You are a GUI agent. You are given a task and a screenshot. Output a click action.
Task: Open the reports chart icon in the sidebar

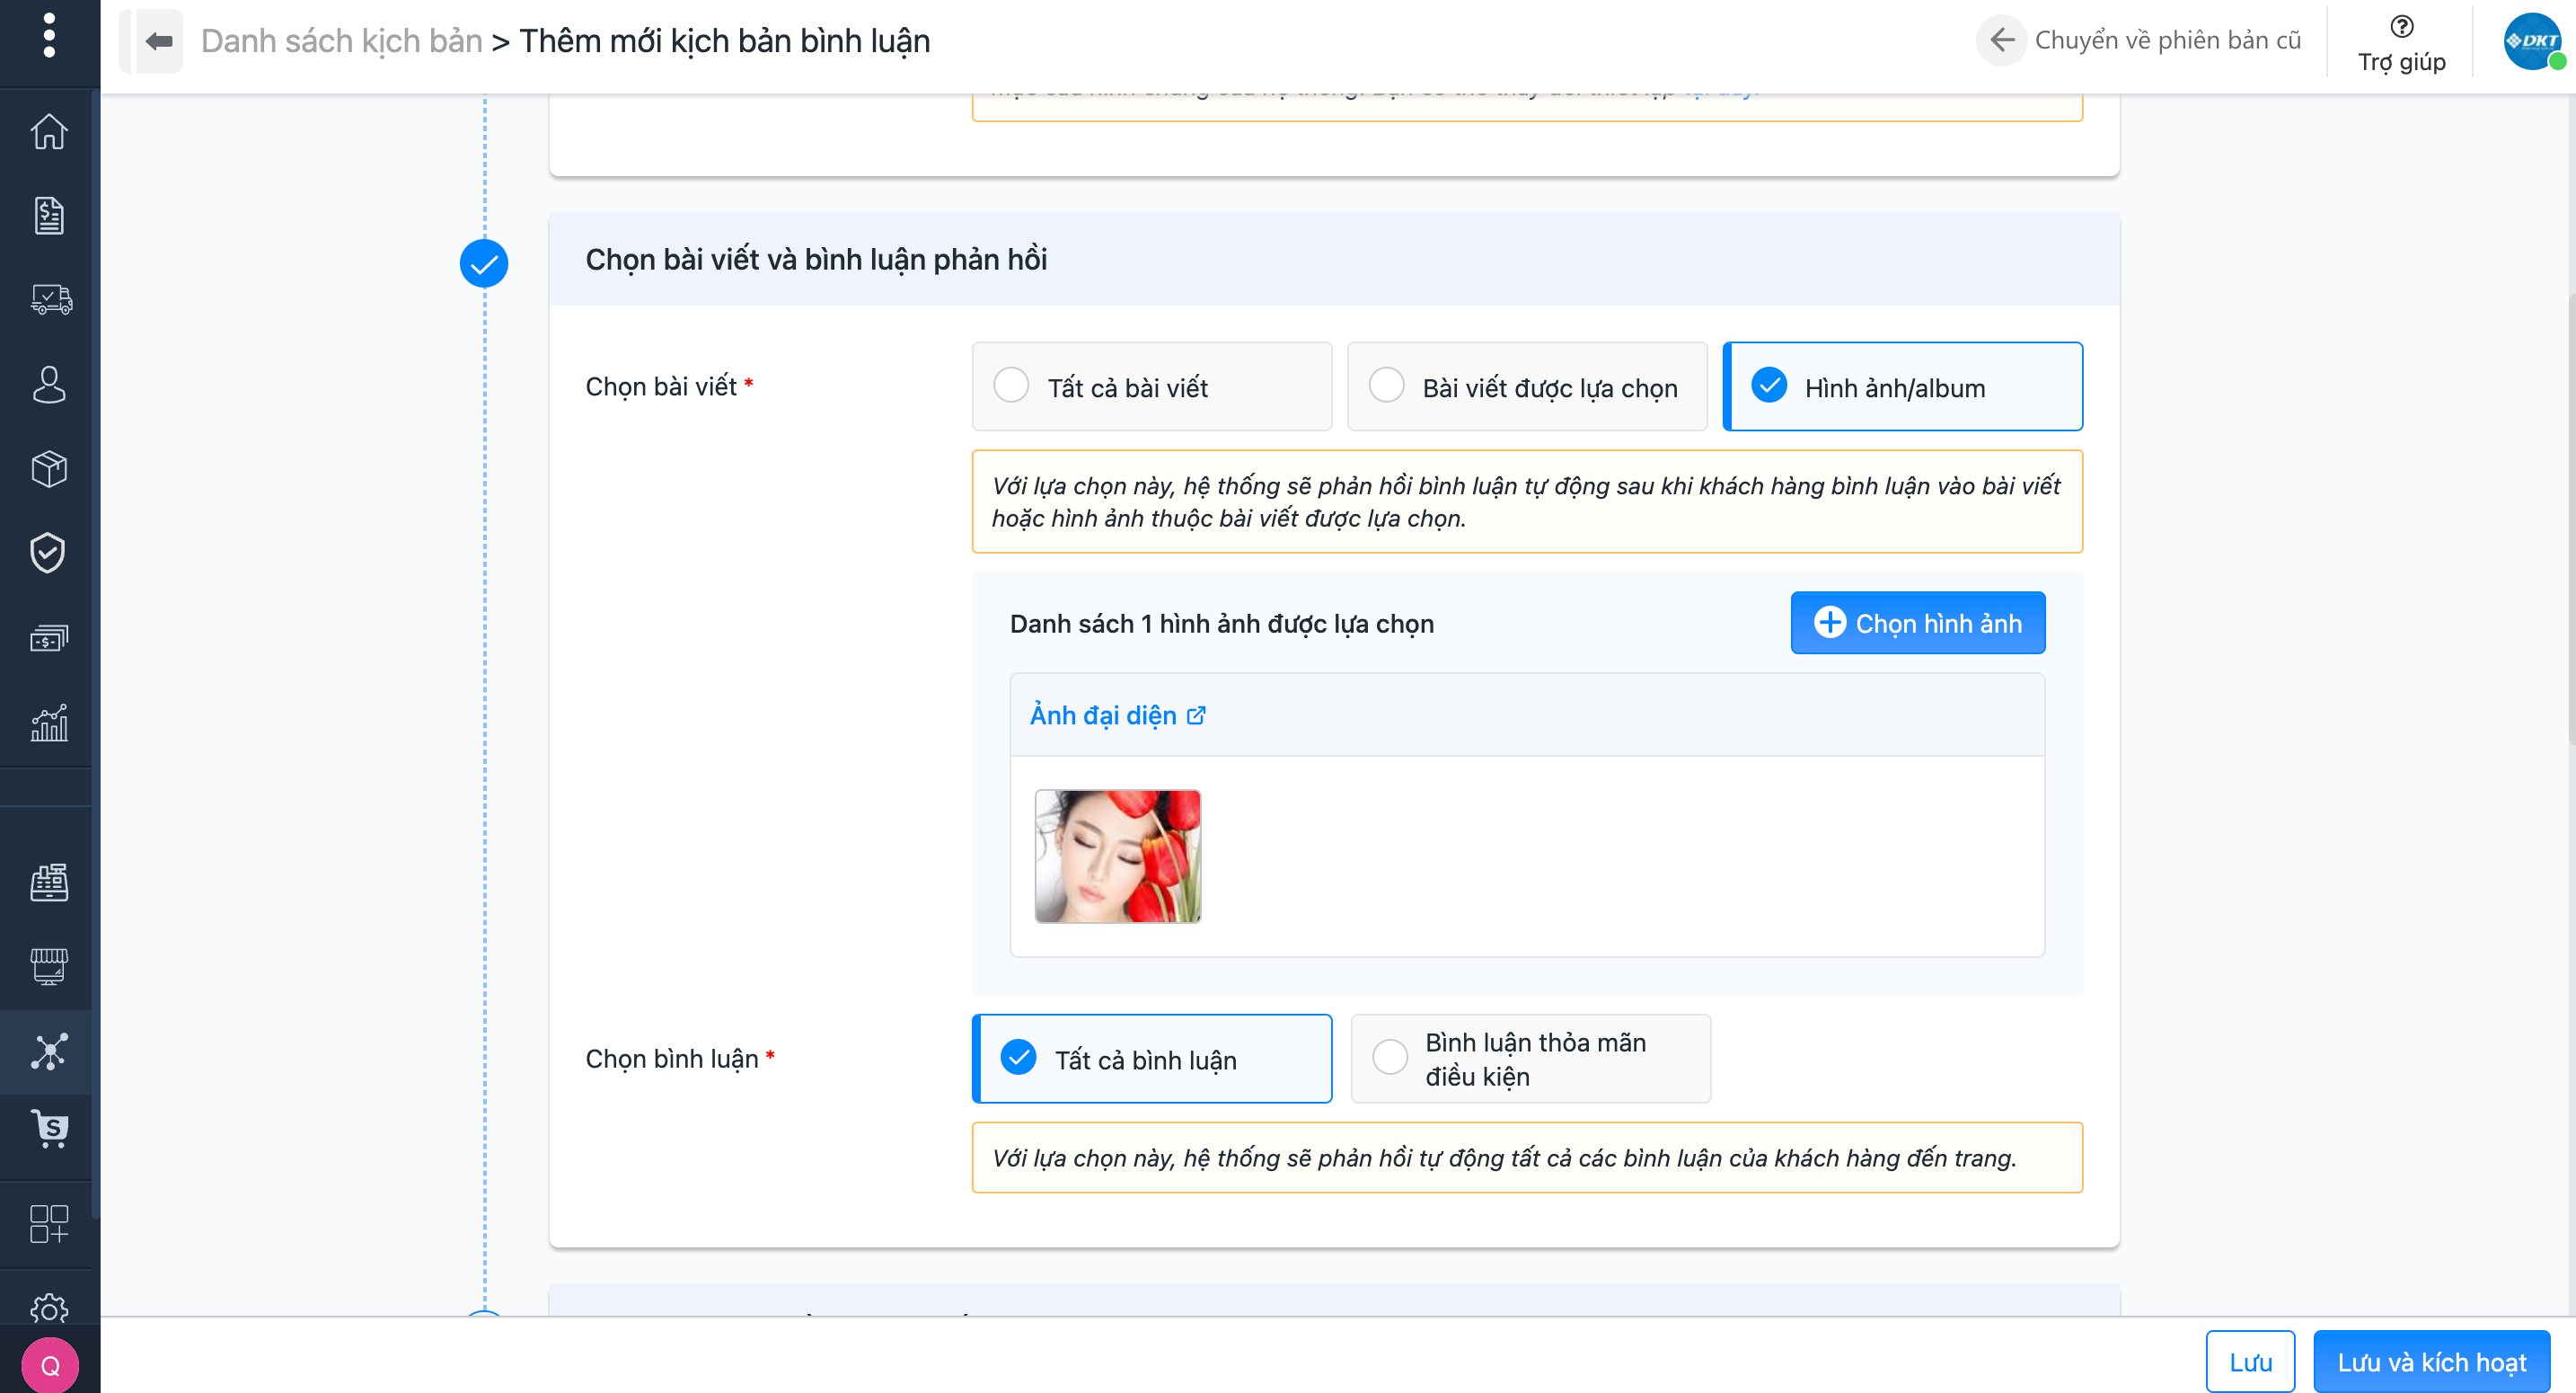(48, 723)
